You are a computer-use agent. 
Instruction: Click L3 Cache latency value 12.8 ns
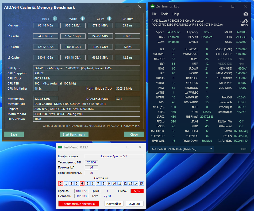(128, 57)
